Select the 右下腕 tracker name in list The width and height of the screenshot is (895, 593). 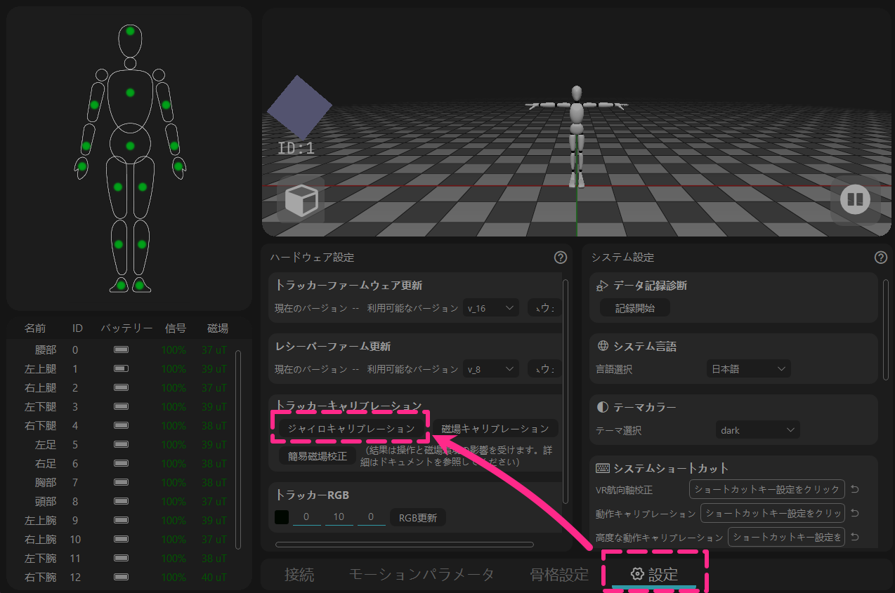click(x=41, y=577)
